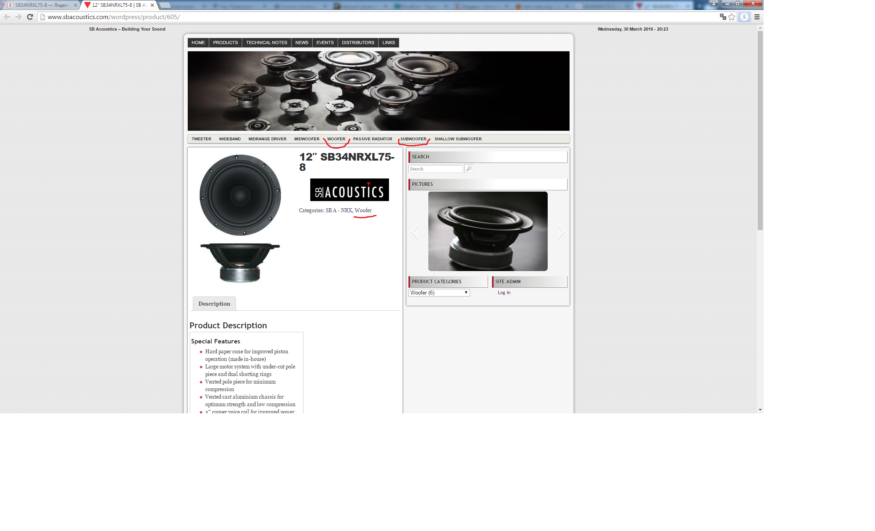The height and width of the screenshot is (531, 875).
Task: Click the speaker drivers banner image
Action: click(x=378, y=91)
